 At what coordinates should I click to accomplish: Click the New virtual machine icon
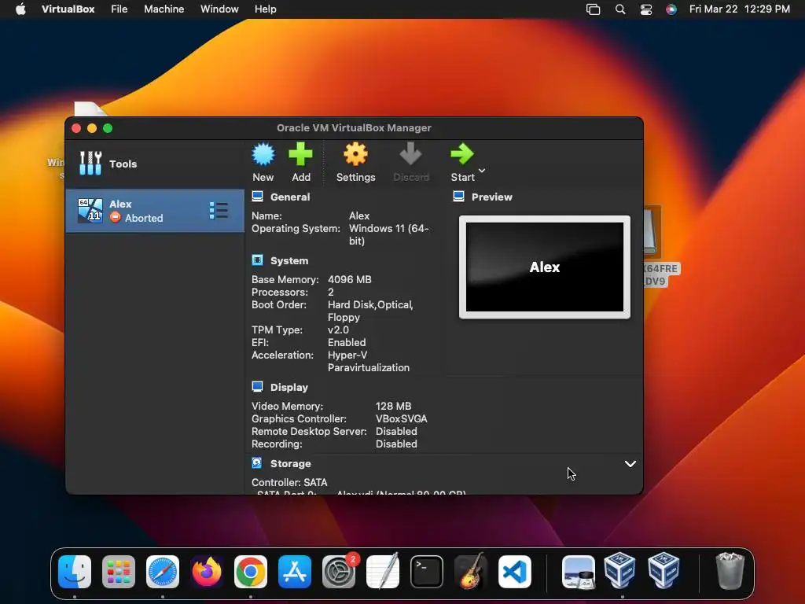tap(263, 155)
